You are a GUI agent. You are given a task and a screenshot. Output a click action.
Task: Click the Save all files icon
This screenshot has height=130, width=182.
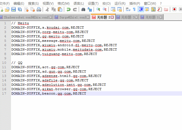(20, 9)
